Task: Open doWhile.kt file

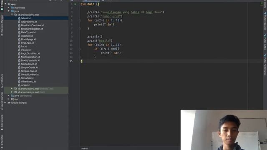Action: point(27,36)
